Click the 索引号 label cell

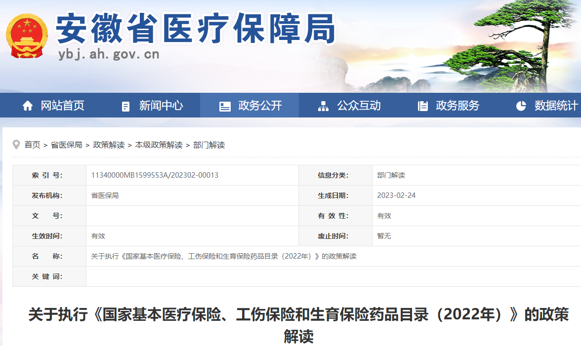click(x=49, y=175)
